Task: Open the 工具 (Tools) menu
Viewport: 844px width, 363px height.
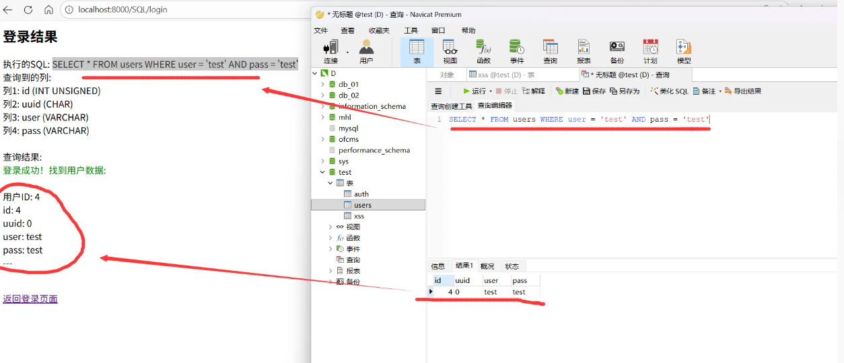Action: click(x=411, y=30)
